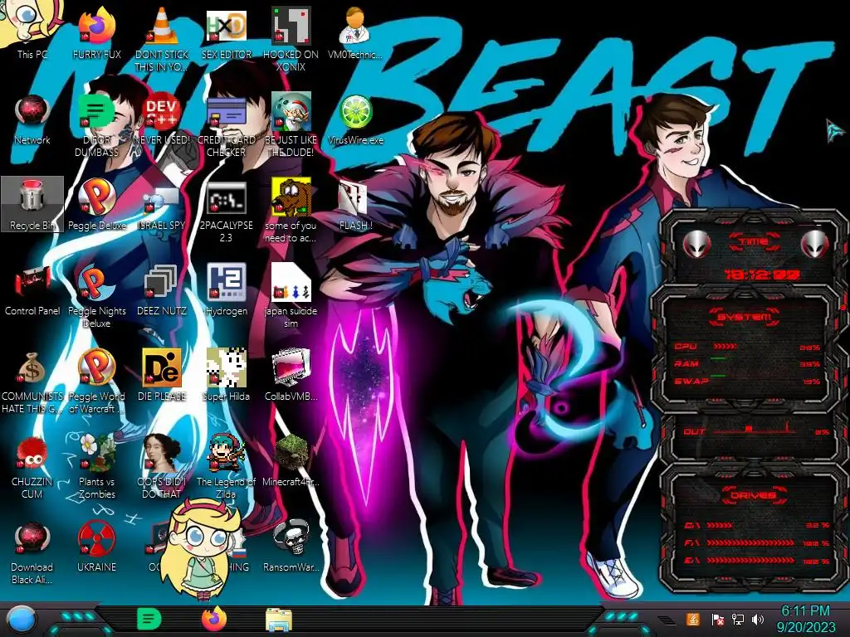Open the 2PACALYPSE 2.3 console shortcut

tap(226, 212)
